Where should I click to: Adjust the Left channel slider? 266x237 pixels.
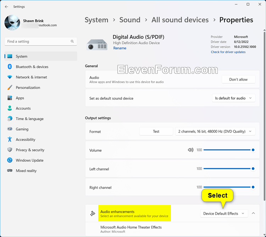pos(229,169)
